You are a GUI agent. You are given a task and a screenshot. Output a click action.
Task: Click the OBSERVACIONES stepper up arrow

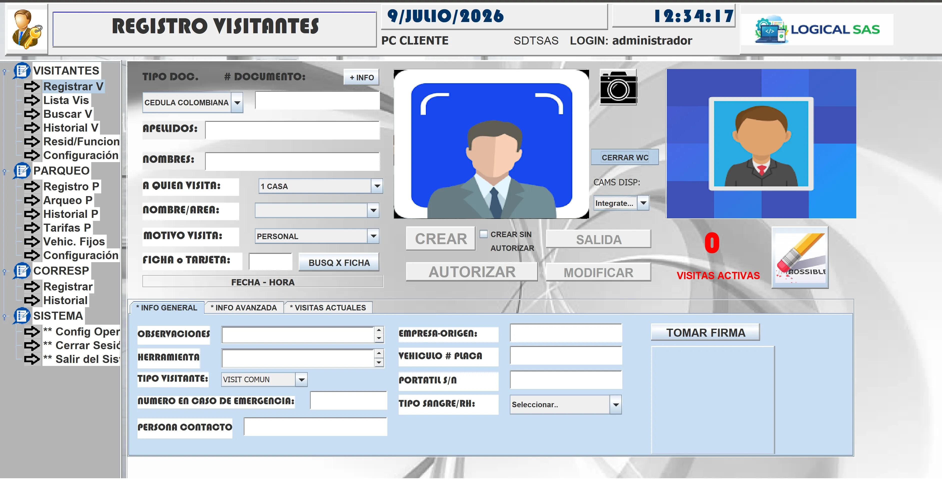tap(379, 330)
